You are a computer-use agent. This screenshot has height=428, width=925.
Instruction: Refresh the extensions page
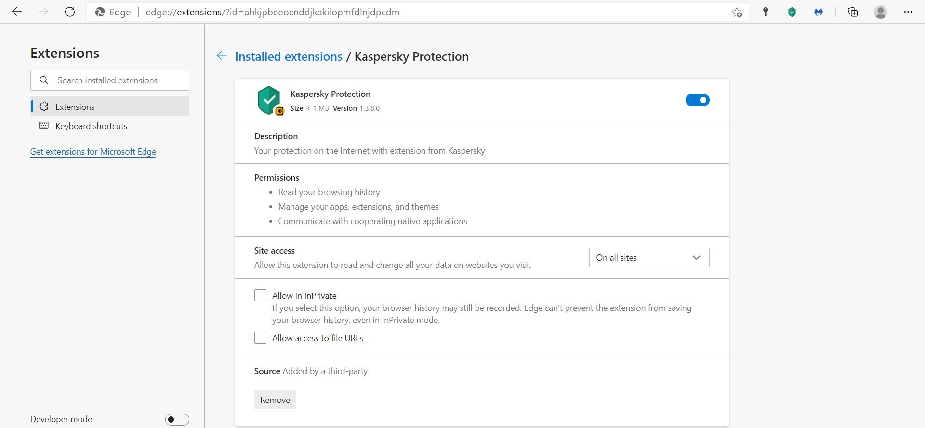click(70, 12)
